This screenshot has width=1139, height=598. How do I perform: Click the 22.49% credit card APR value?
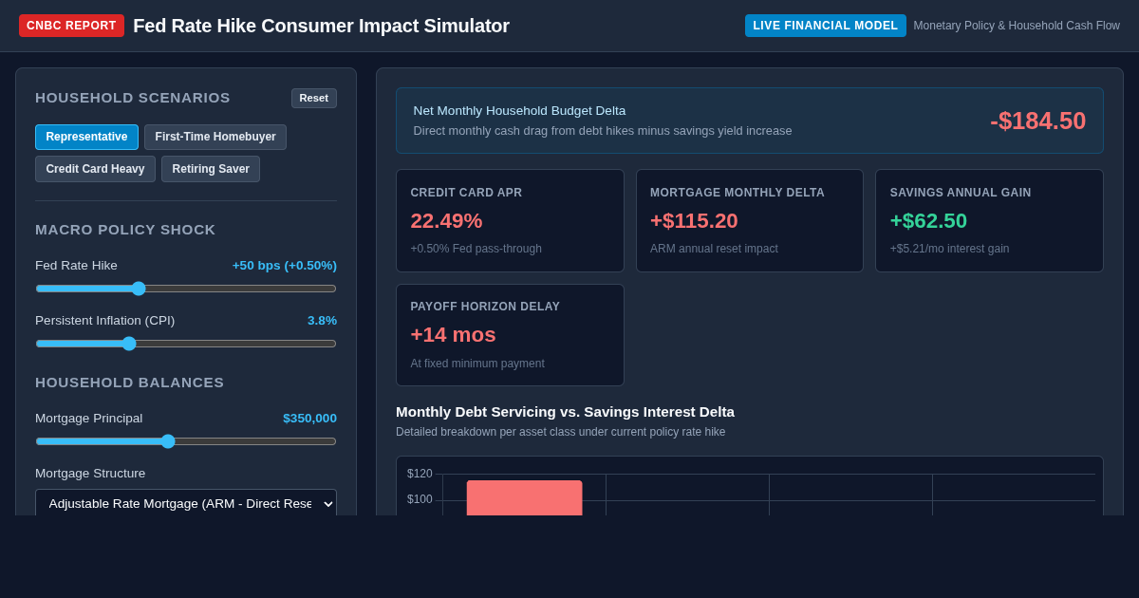446,220
